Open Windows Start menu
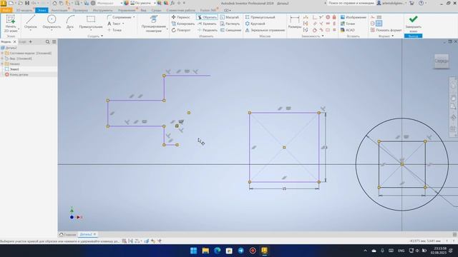This screenshot has height=257, width=458. click(x=193, y=251)
